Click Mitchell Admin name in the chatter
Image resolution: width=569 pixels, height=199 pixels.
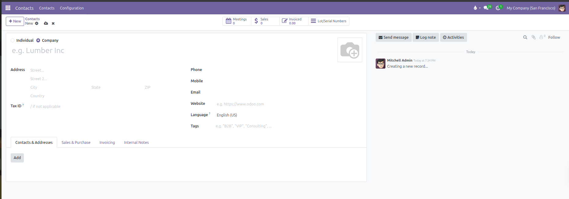pos(399,60)
